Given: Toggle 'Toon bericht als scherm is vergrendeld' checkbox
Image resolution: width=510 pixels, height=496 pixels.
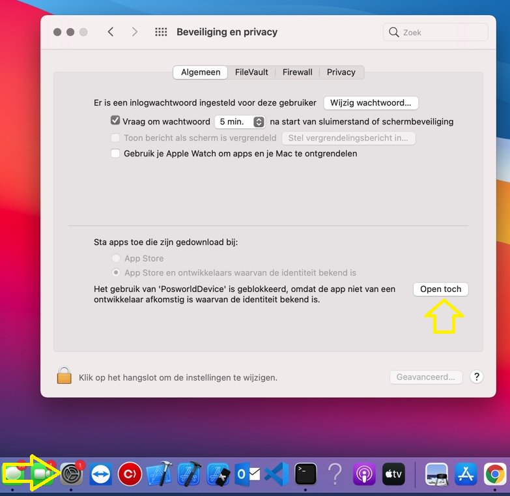Looking at the screenshot, I should pyautogui.click(x=115, y=138).
